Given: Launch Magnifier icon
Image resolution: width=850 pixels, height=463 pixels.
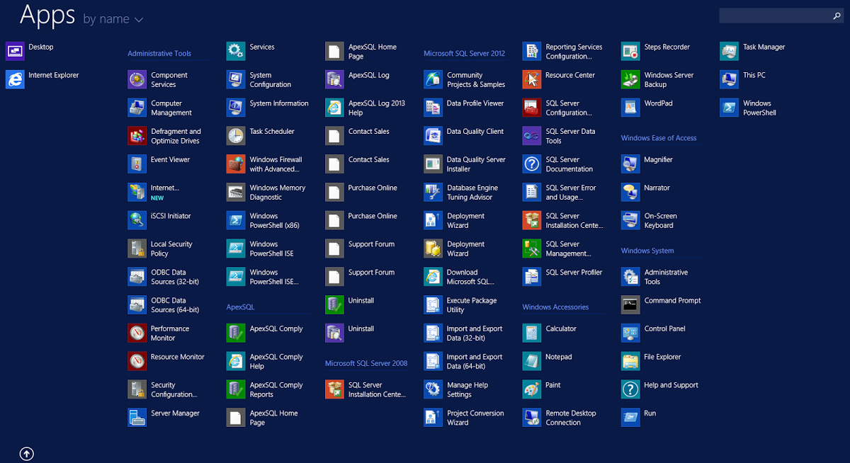Looking at the screenshot, I should click(631, 164).
